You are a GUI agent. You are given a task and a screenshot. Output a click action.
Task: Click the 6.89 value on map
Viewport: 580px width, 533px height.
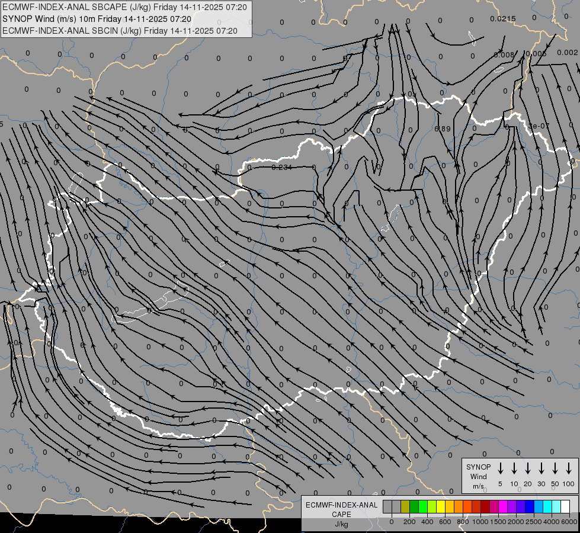[443, 129]
